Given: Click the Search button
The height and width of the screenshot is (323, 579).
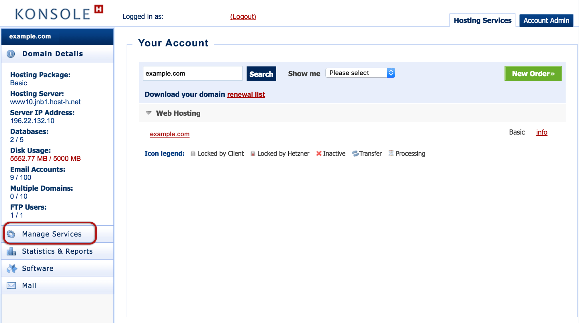Looking at the screenshot, I should click(261, 73).
